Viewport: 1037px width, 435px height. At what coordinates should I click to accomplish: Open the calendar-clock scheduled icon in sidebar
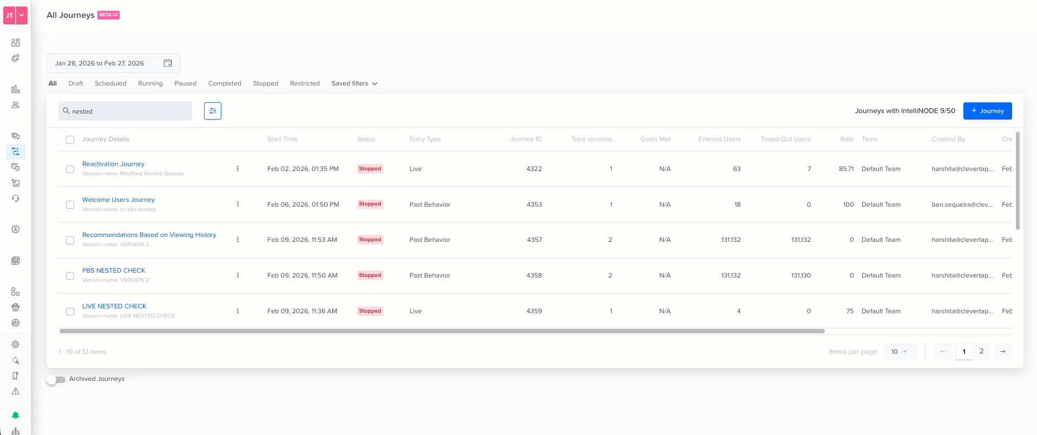[x=16, y=167]
